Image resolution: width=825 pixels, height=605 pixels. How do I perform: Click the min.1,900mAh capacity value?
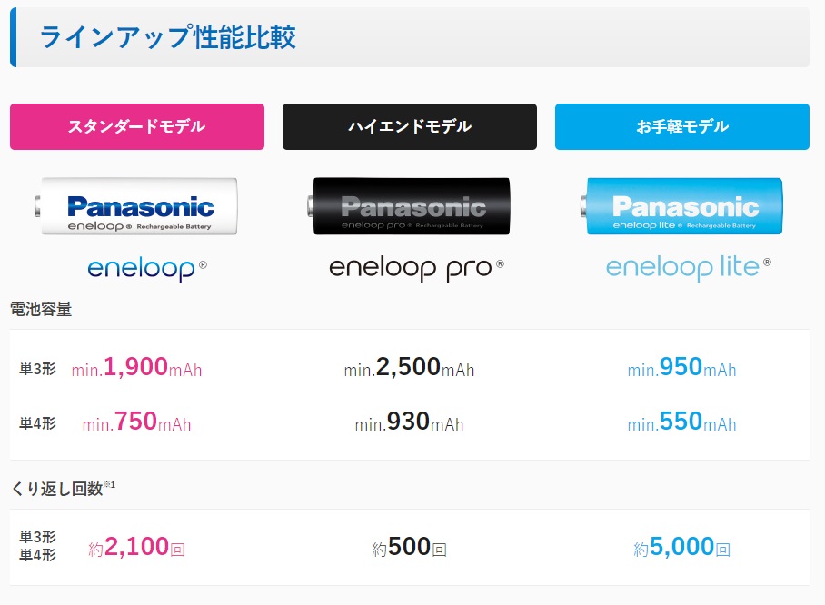pyautogui.click(x=137, y=367)
